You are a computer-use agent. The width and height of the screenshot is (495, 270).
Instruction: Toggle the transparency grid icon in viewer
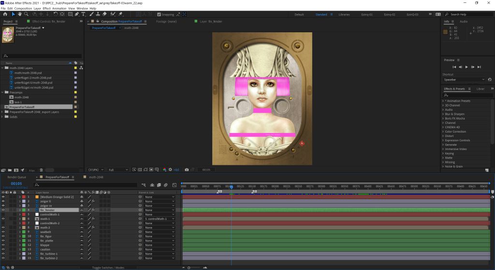point(140,170)
